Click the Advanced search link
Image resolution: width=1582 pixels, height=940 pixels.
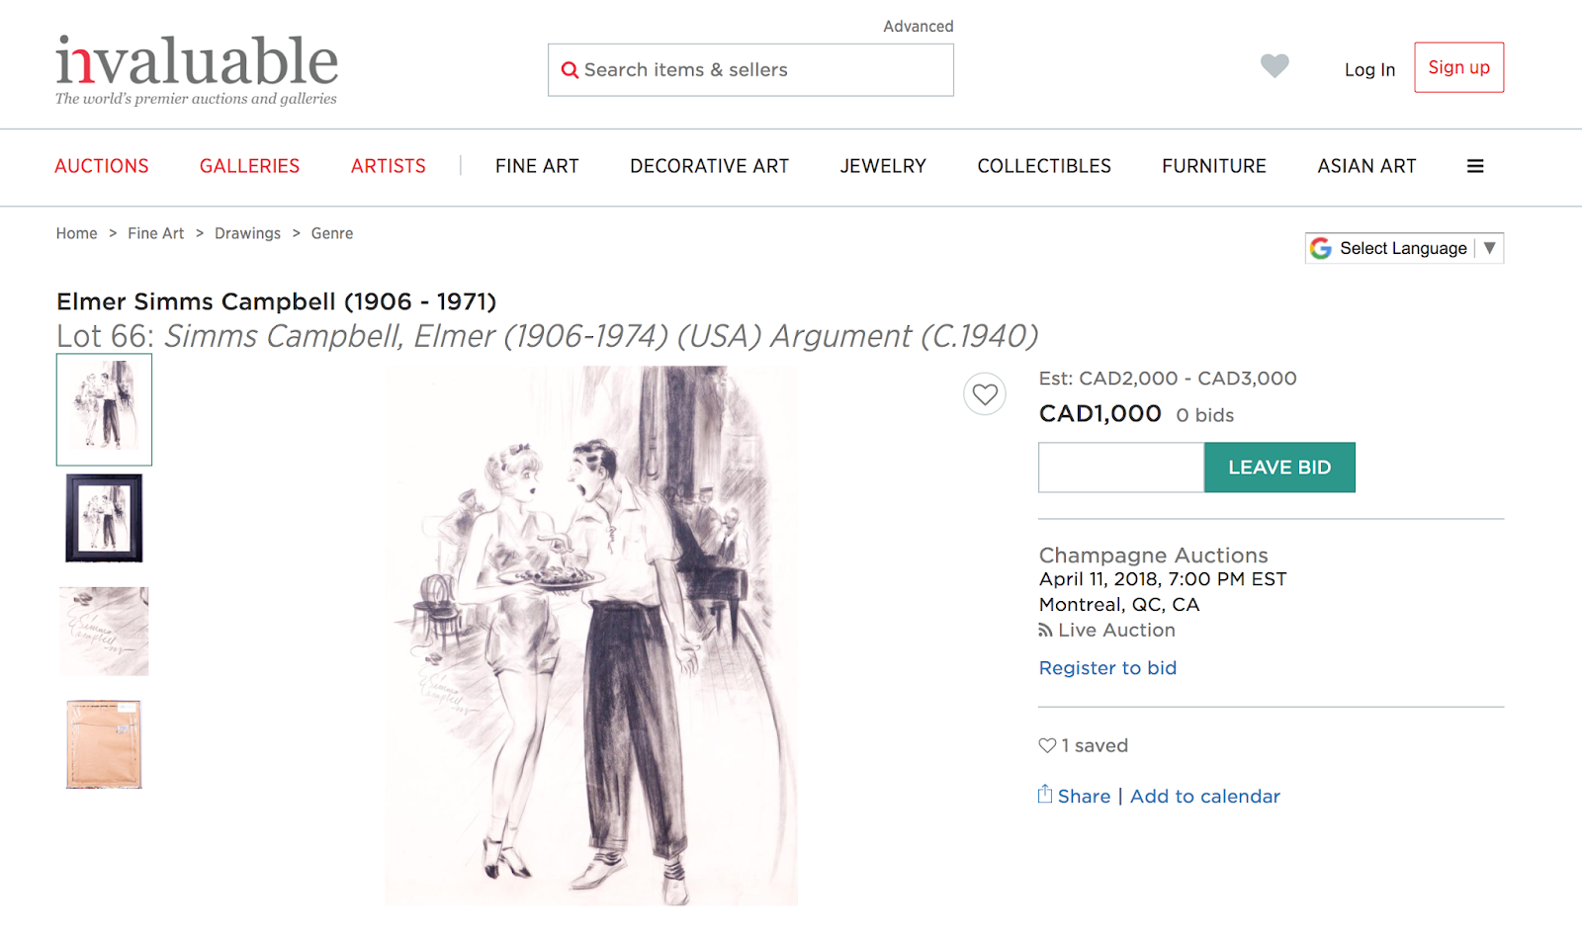coord(919,27)
